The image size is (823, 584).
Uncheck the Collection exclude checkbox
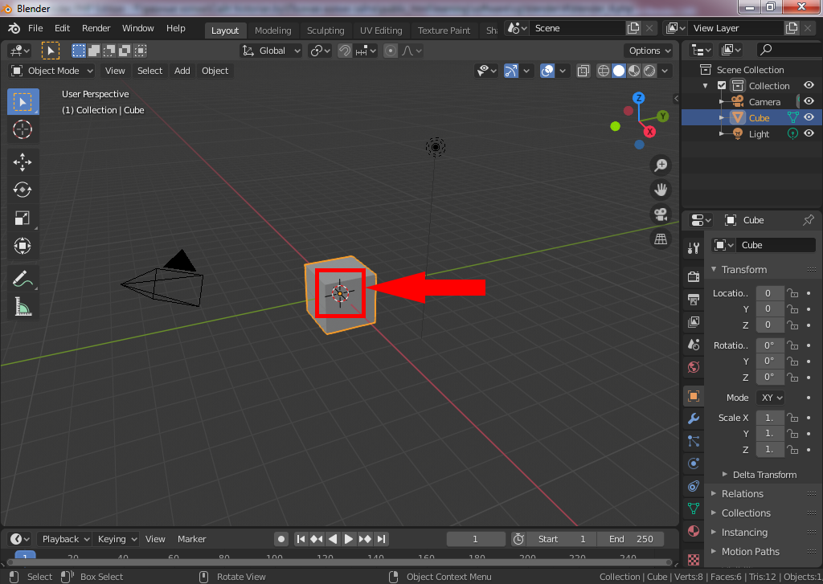[722, 86]
